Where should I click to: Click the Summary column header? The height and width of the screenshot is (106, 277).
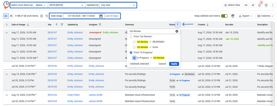point(129,25)
